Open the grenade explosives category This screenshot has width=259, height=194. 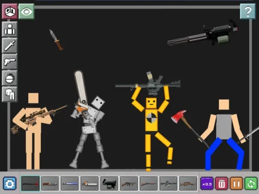pyautogui.click(x=10, y=78)
